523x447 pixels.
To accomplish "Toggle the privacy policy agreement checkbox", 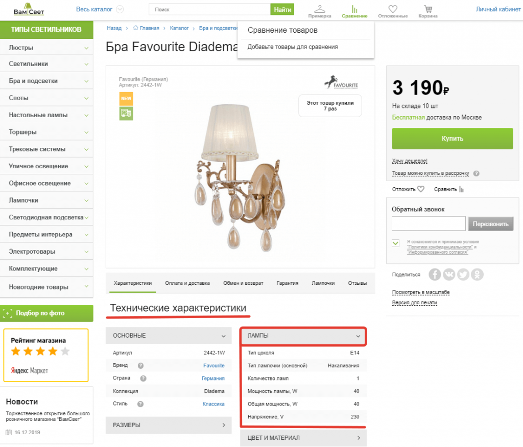I will point(396,243).
